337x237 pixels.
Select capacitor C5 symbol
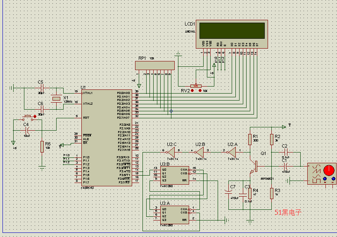click(42, 88)
